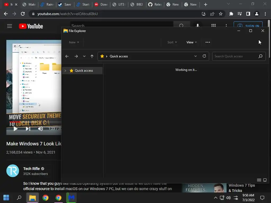The width and height of the screenshot is (271, 203).
Task: Click the Quick access address bar path
Action: (119, 56)
